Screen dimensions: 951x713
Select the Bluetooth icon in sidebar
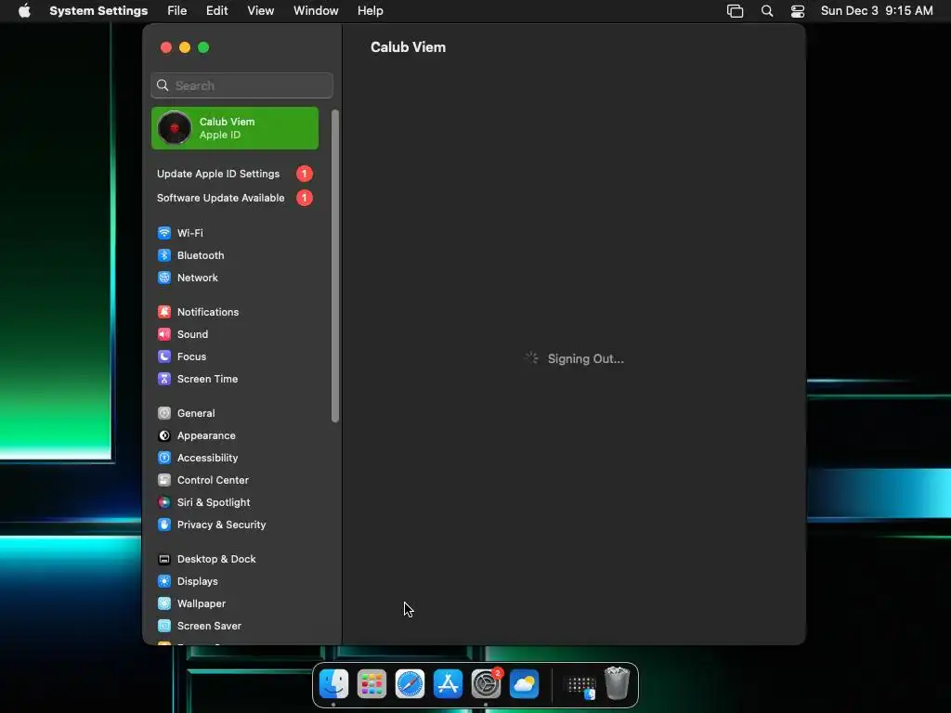(163, 255)
